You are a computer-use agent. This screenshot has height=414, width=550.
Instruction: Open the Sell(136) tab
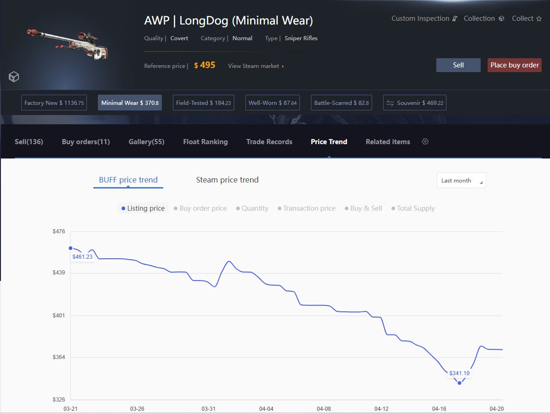(29, 142)
